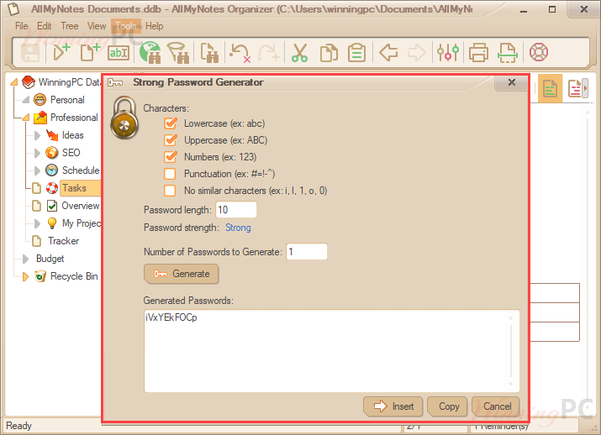Click the Ready status bar text

point(18,426)
